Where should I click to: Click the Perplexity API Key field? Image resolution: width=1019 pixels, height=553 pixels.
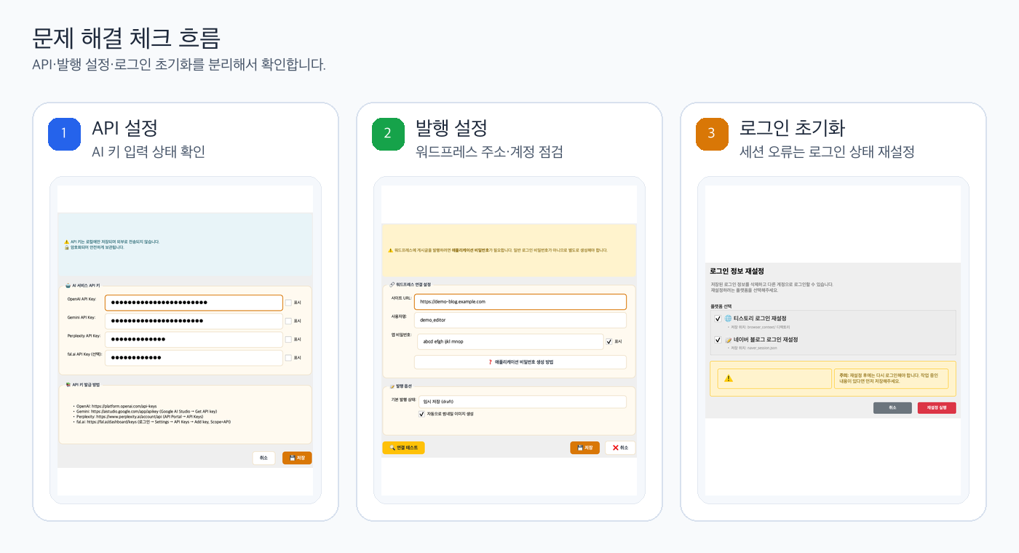tap(194, 339)
